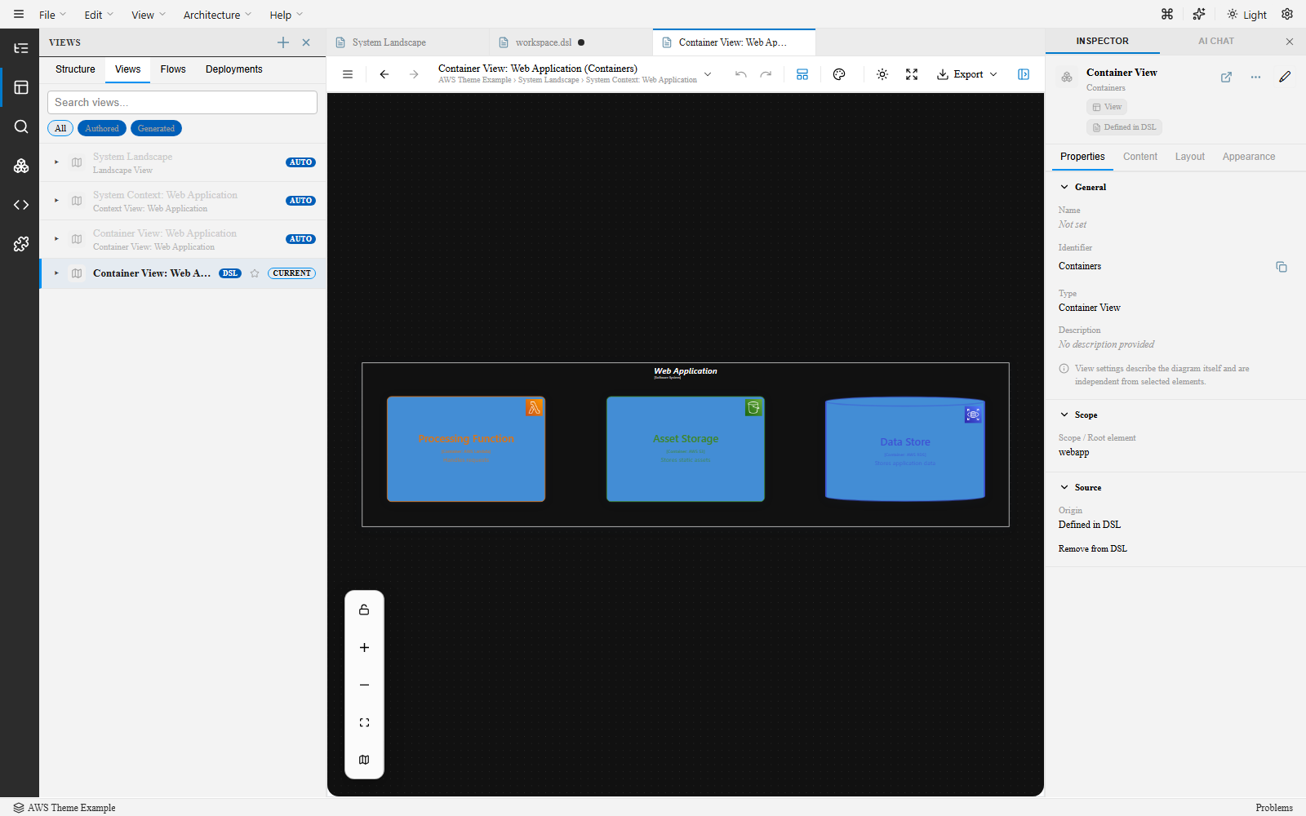Image resolution: width=1306 pixels, height=816 pixels.
Task: Open the plugins puzzle sidebar icon
Action: (21, 244)
